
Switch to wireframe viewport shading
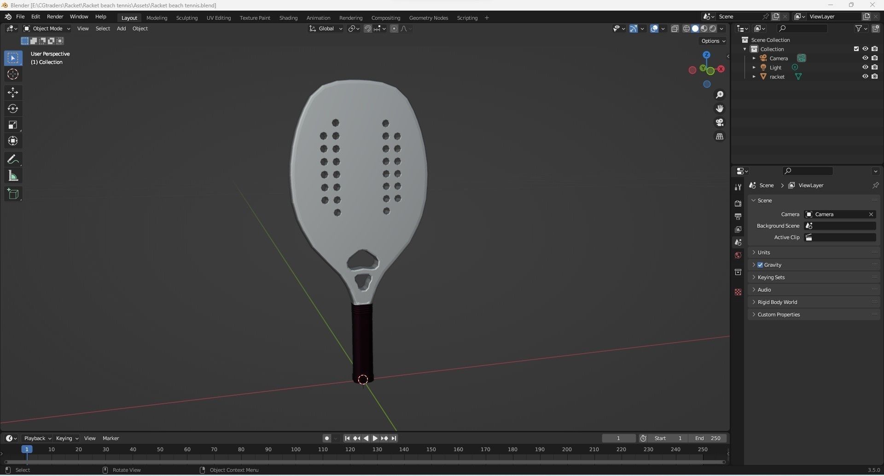point(686,29)
